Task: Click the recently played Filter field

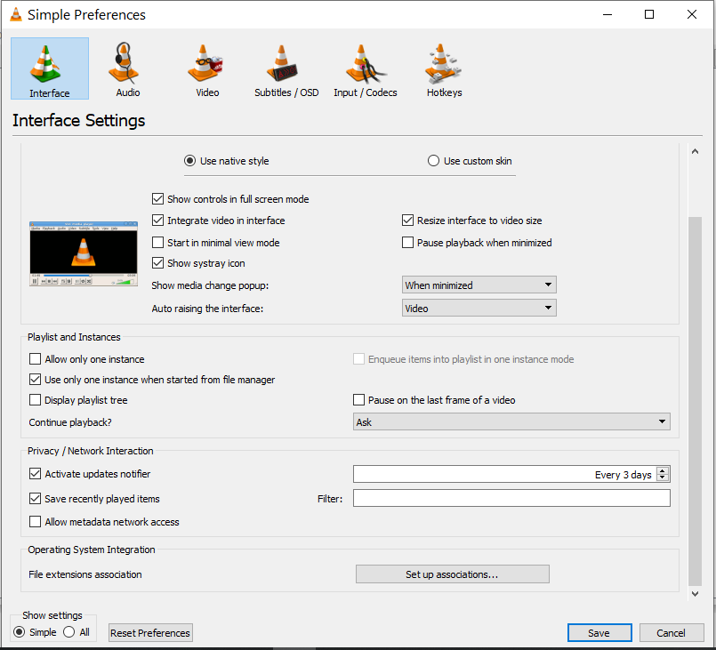Action: click(x=511, y=498)
